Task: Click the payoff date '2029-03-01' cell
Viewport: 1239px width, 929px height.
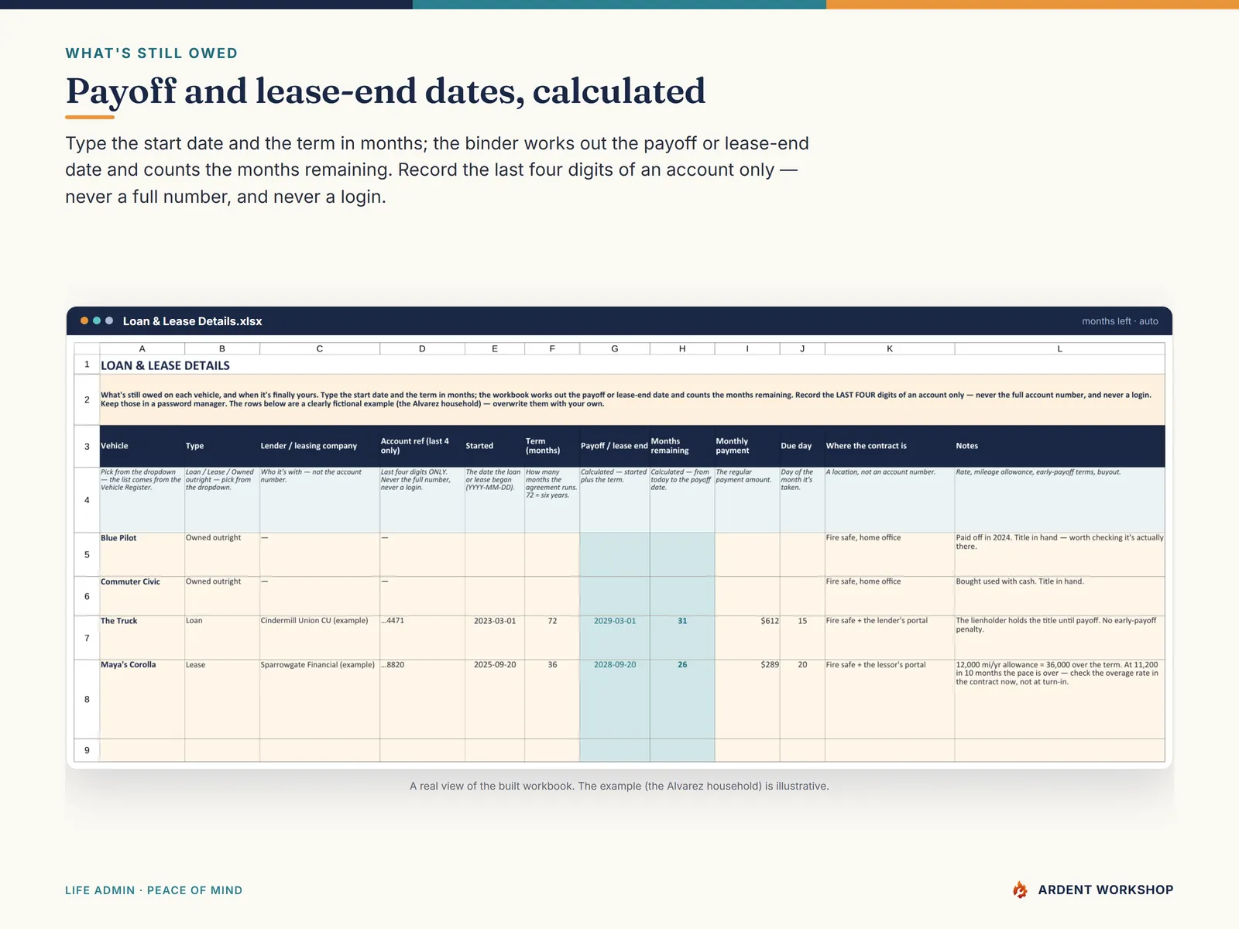Action: click(615, 638)
